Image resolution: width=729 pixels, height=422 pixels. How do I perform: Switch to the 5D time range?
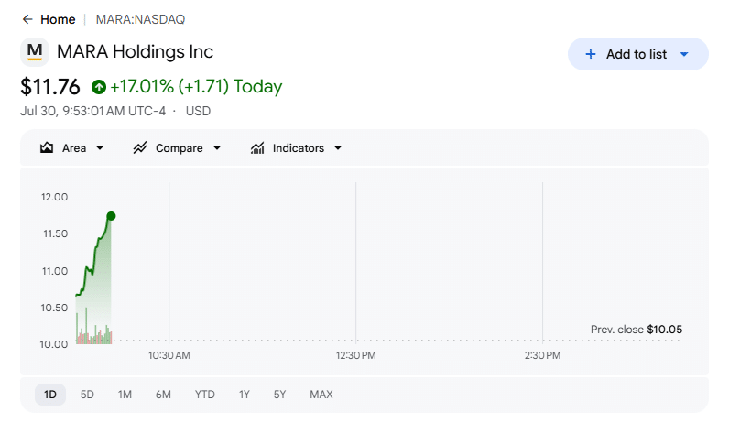(87, 395)
